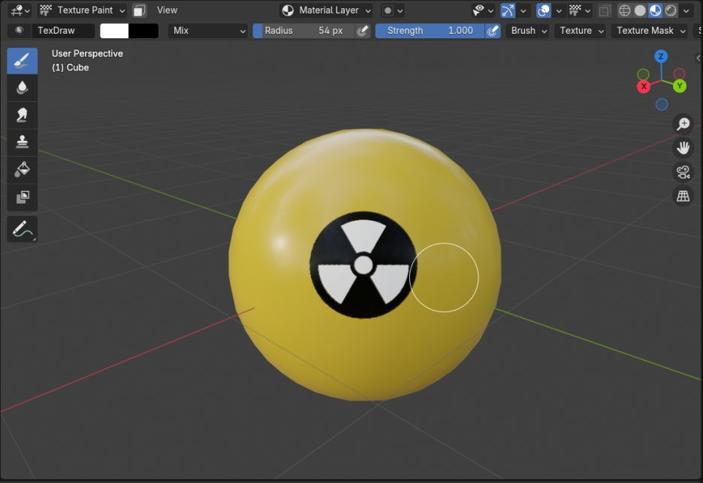This screenshot has height=483, width=703.
Task: Click the Zoom view magnifier icon
Action: pos(683,124)
